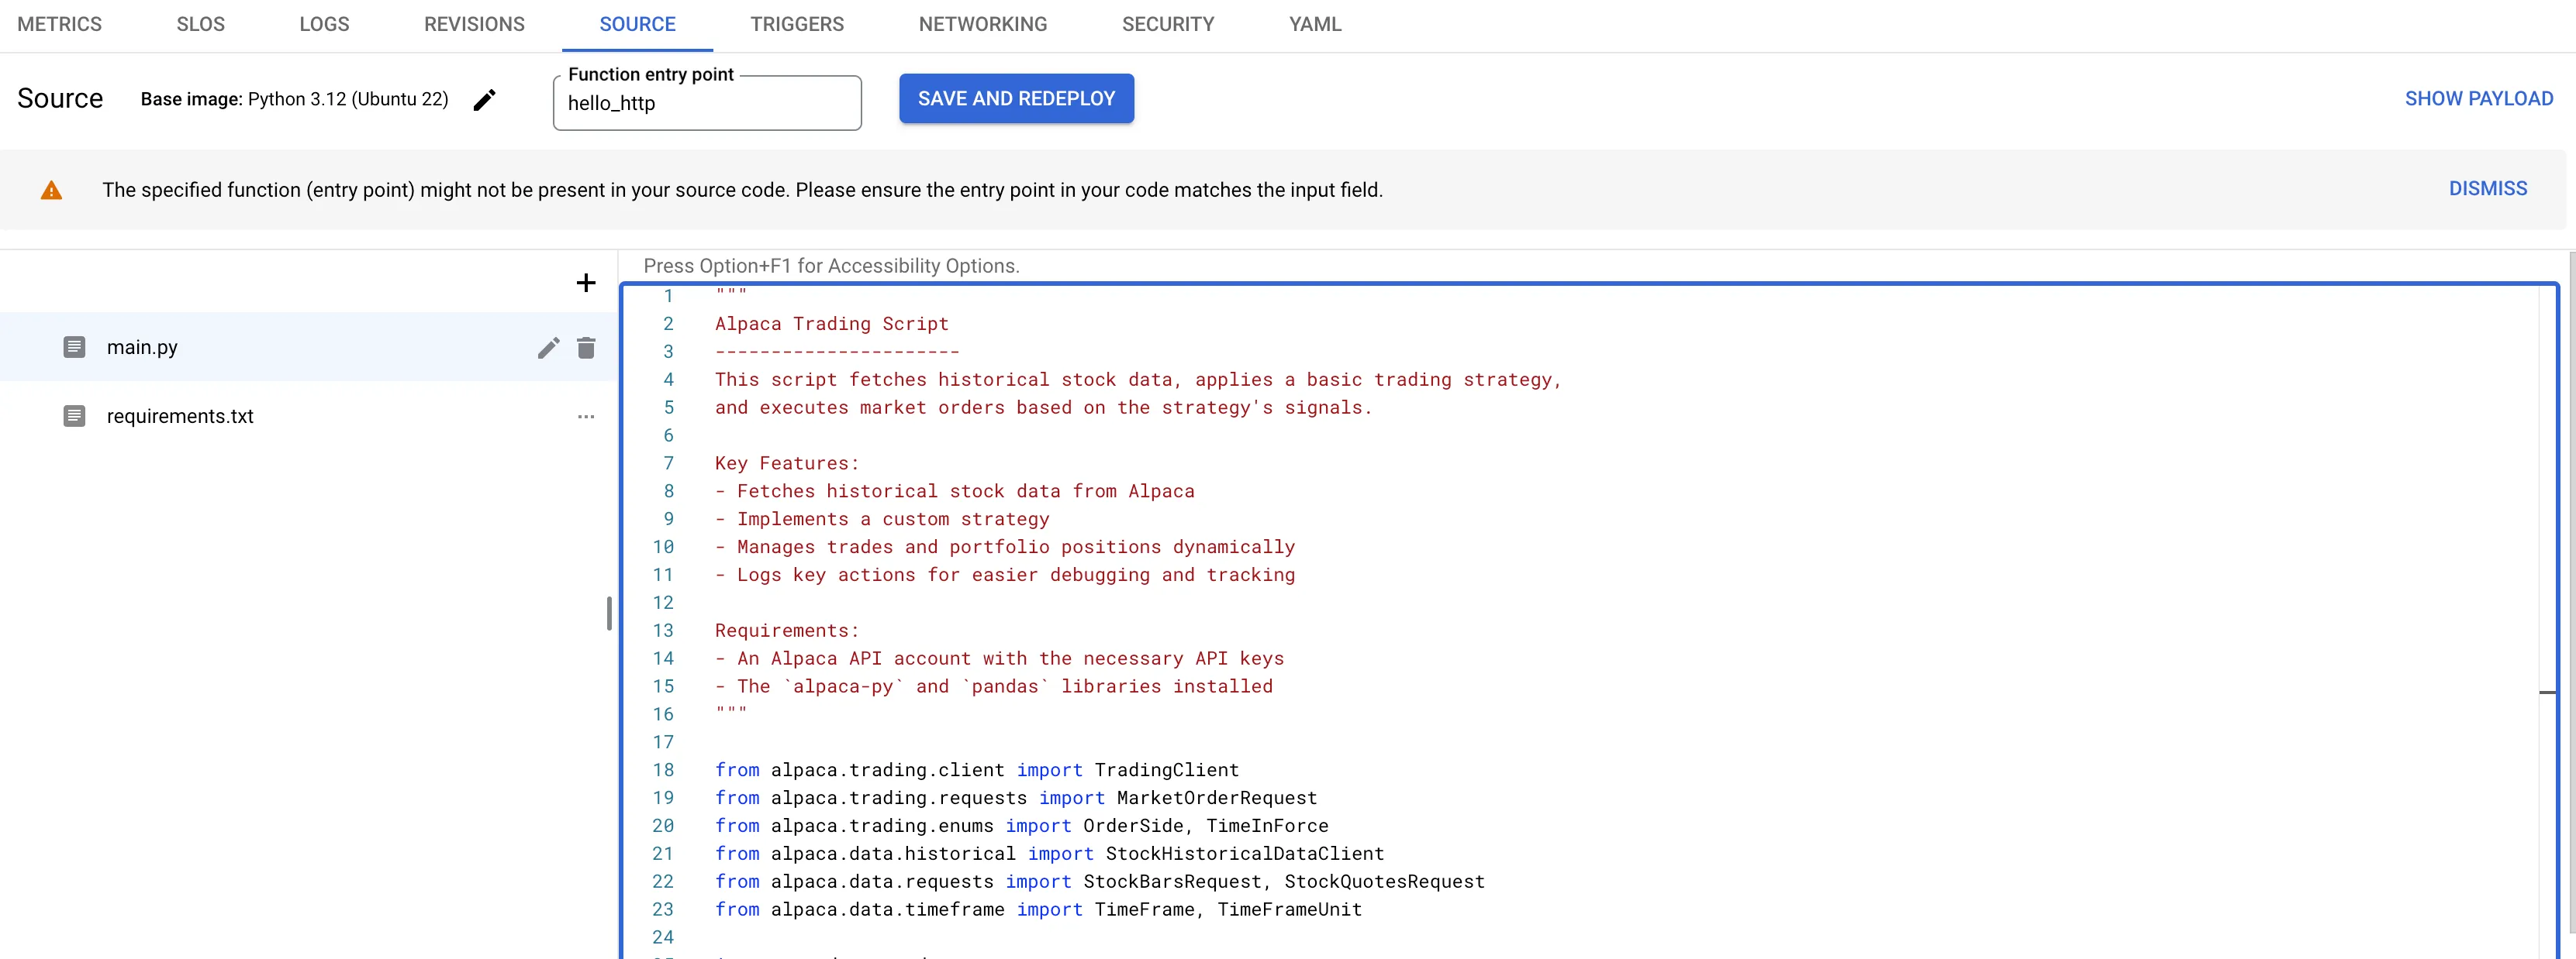
Task: Click the main.py file icon
Action: click(x=74, y=348)
